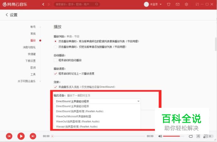Select the 帐号 settings section

(33, 27)
